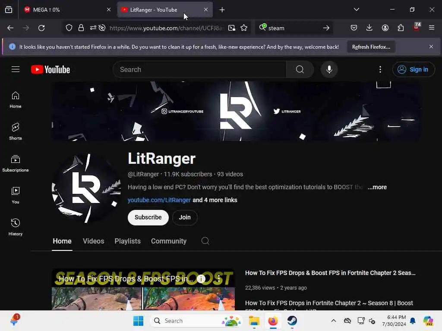
Task: Submit the steam search with arrow
Action: pos(326,28)
